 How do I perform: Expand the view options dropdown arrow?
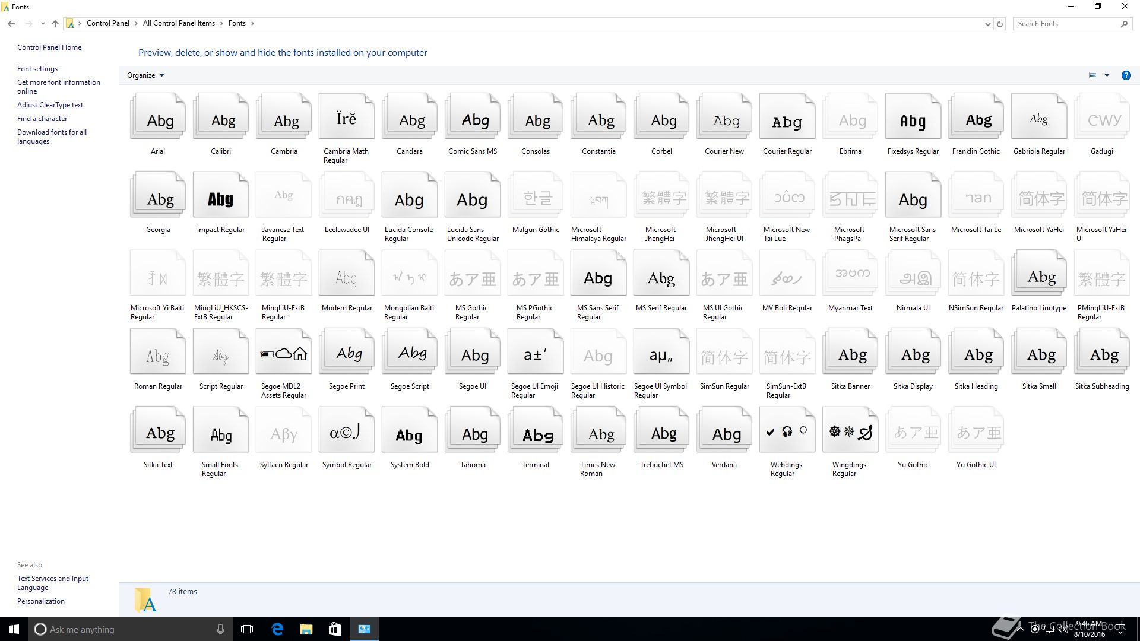[x=1107, y=75]
